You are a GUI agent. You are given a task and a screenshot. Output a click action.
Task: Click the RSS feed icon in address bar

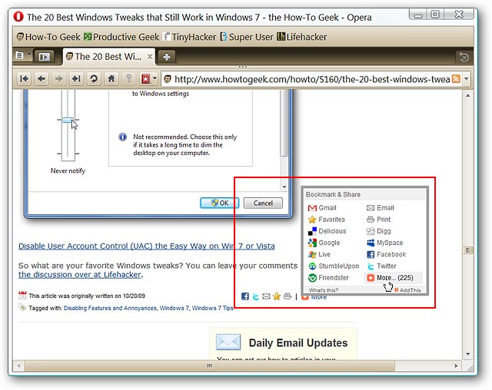point(456,79)
